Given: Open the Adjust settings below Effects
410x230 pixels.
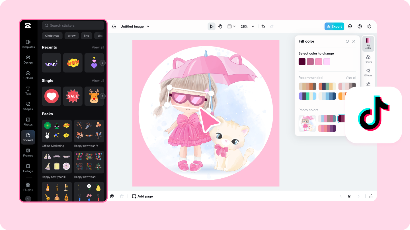Looking at the screenshot, I should pos(368,84).
